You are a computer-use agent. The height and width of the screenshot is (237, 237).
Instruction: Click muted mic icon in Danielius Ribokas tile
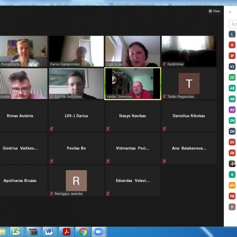pos(164,129)
